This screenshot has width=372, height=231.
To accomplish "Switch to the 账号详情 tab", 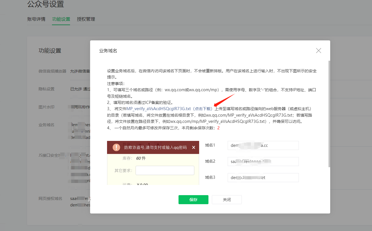I will 36,19.
